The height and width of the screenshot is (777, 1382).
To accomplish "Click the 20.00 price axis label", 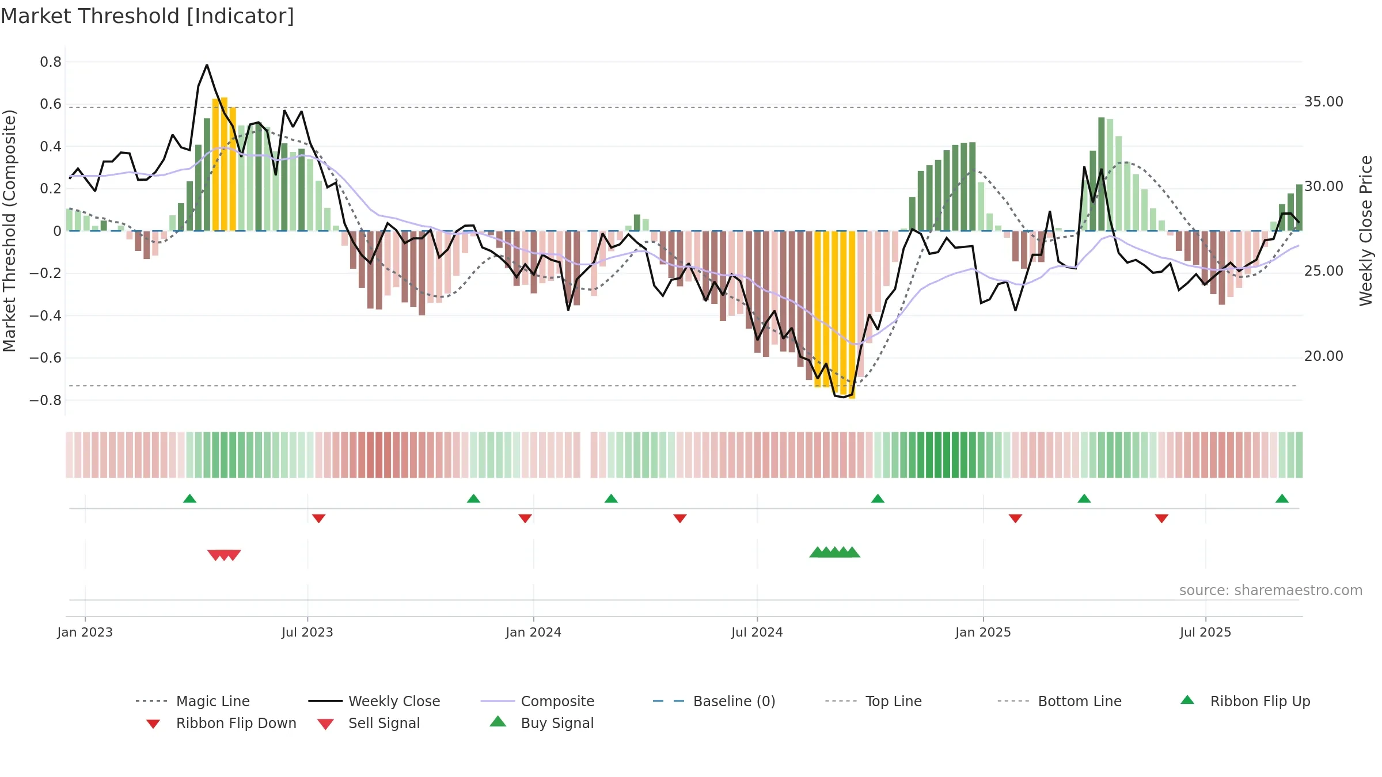I will 1324,356.
